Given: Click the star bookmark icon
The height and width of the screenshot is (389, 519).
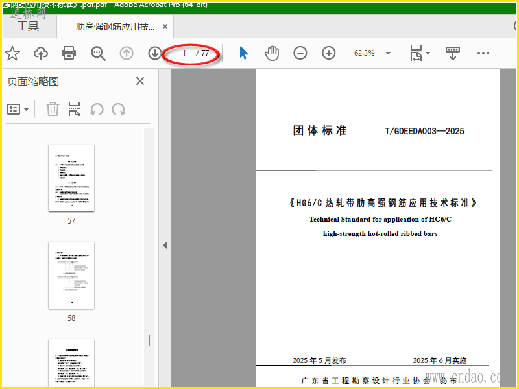Looking at the screenshot, I should [x=12, y=53].
